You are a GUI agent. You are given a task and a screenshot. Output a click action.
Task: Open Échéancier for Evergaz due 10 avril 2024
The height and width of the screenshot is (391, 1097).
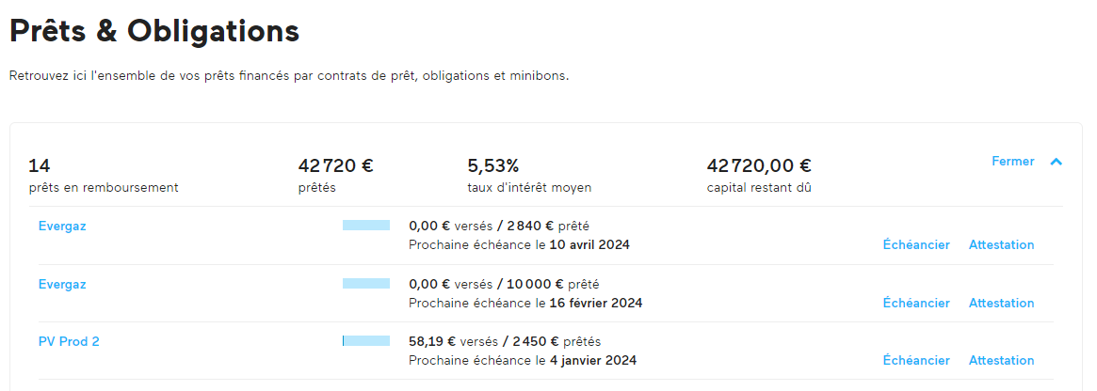[x=916, y=245]
